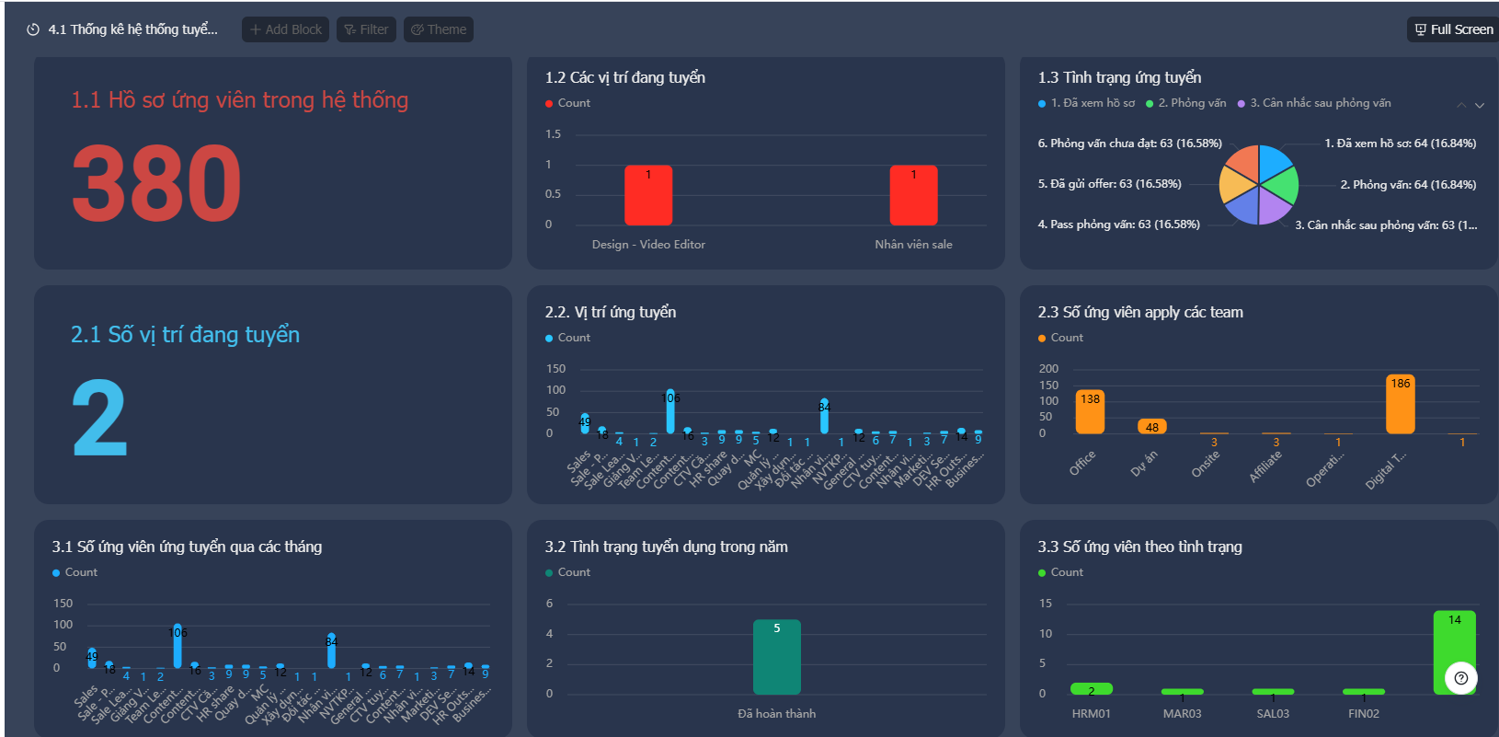Click the title "1.1 Hồ sơ ứng viên trong hệ thống"
Image resolution: width=1499 pixels, height=737 pixels.
click(240, 100)
